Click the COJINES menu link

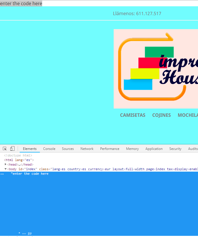162,115
